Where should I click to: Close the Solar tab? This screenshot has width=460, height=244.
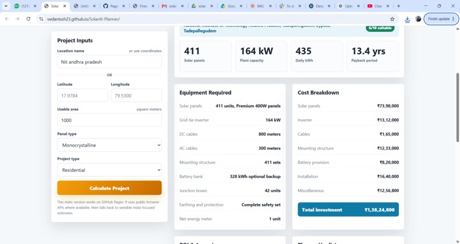64,6
